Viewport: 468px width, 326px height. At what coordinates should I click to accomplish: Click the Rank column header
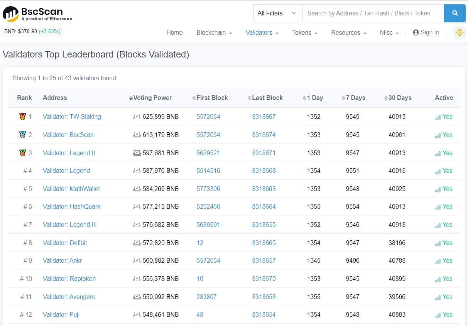[x=24, y=98]
